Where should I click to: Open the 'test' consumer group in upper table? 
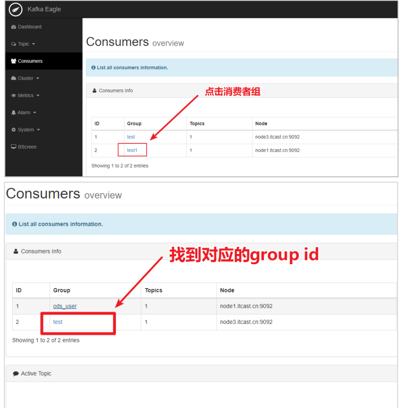131,137
